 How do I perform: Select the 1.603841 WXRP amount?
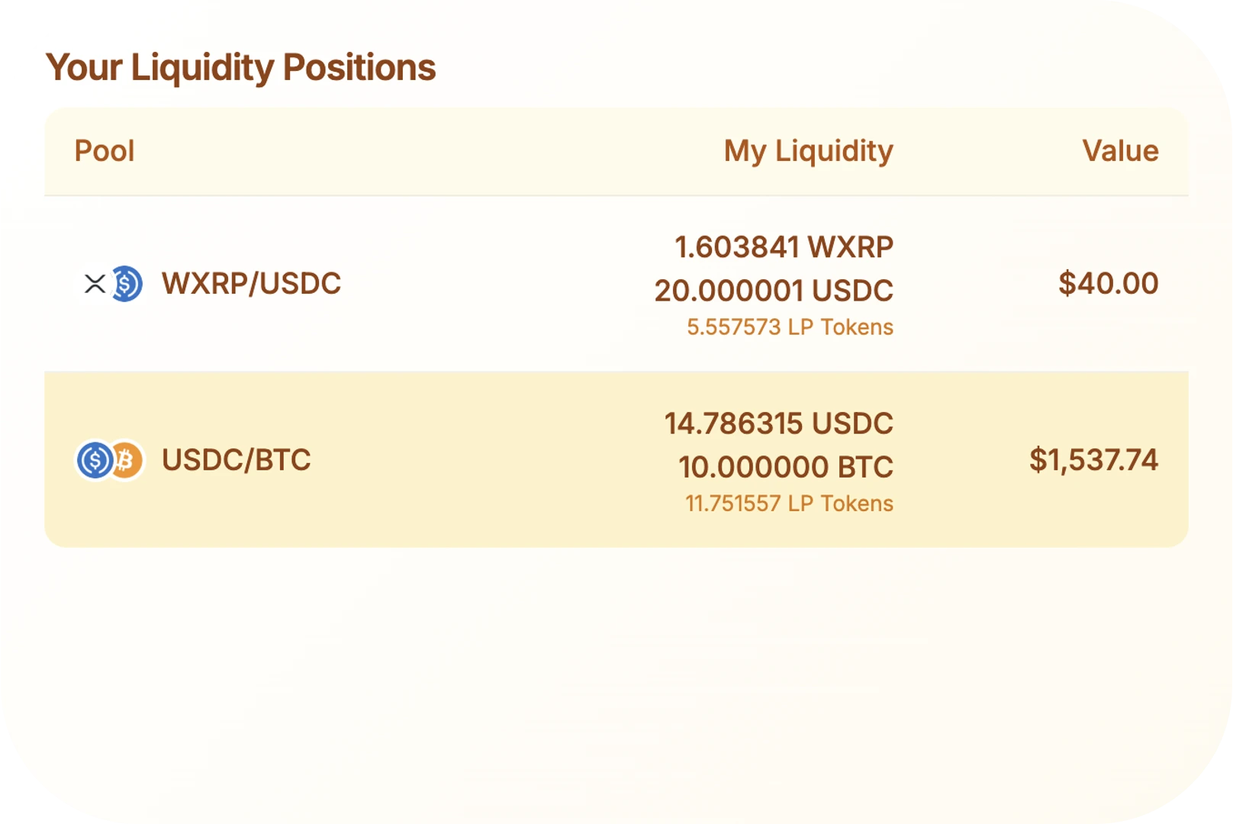pos(784,247)
